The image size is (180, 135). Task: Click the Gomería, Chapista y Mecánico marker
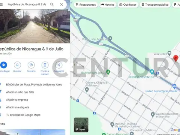[x=87, y=90]
